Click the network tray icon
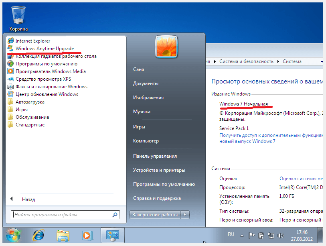 coord(271,236)
